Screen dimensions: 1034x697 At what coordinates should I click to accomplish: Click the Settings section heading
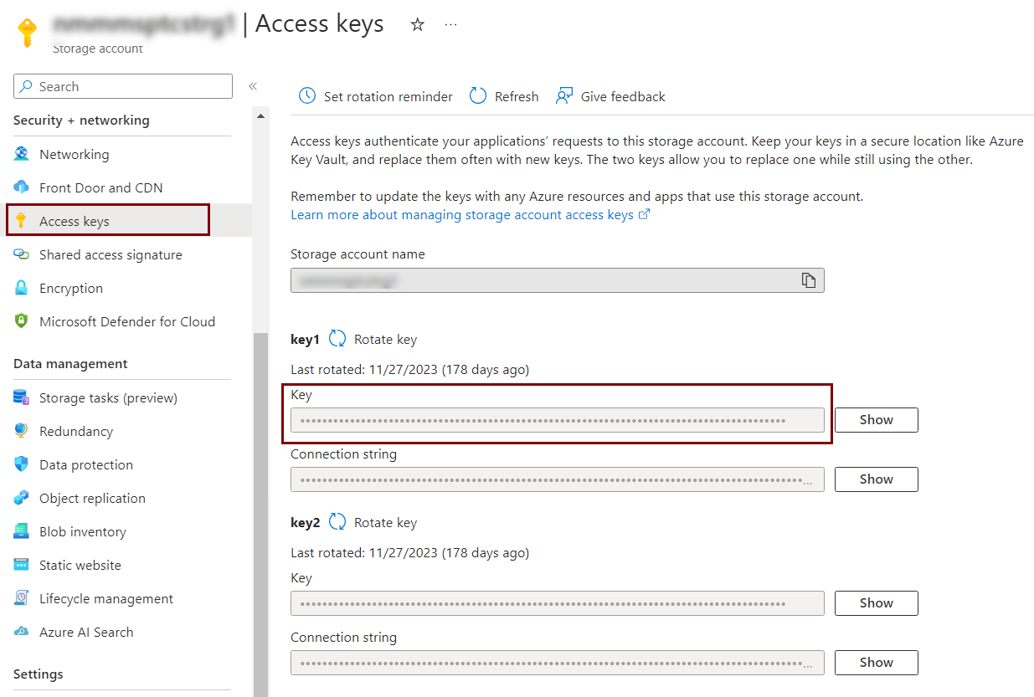(39, 674)
